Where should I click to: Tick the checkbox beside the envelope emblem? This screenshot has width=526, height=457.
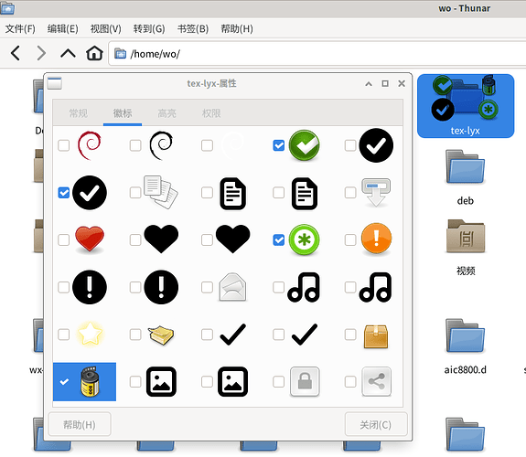pyautogui.click(x=207, y=287)
